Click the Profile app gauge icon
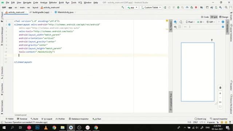This screenshot has height=131, width=233. [187, 7]
